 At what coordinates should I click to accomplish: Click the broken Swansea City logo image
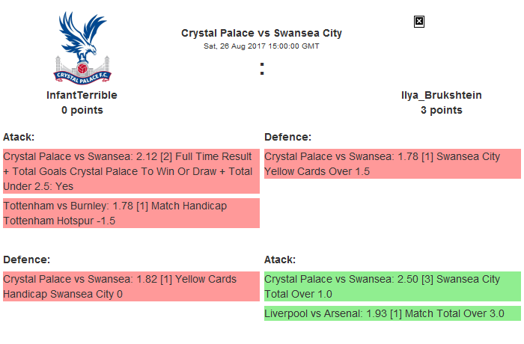[419, 22]
